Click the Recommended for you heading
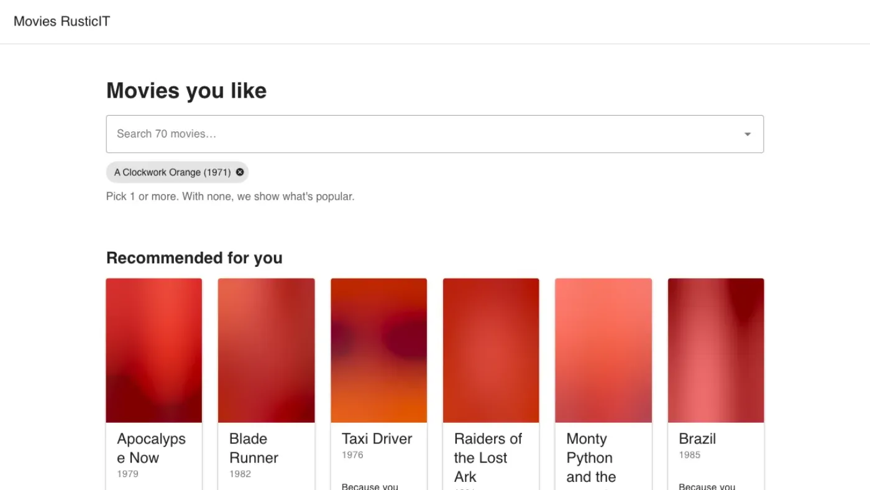This screenshot has height=490, width=870. (195, 258)
